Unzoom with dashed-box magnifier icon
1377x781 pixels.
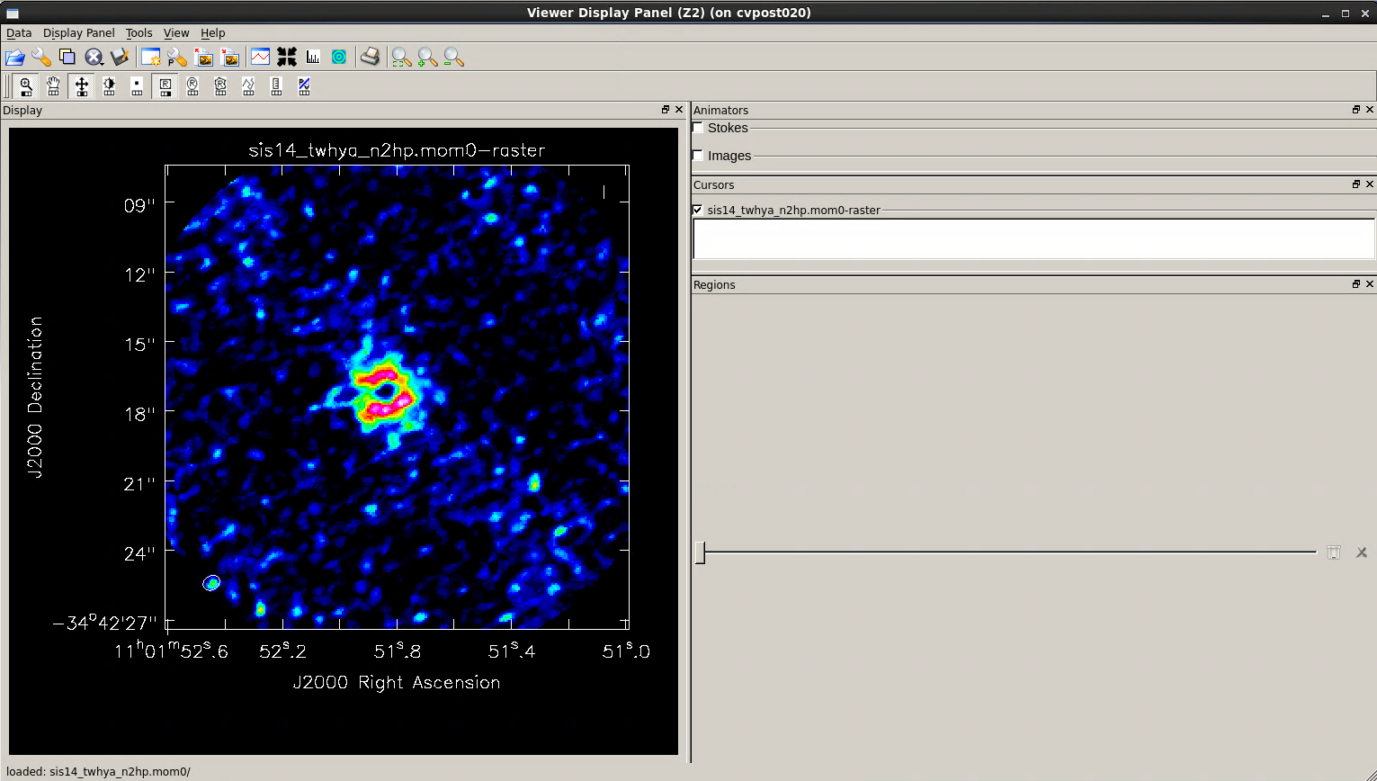click(401, 58)
